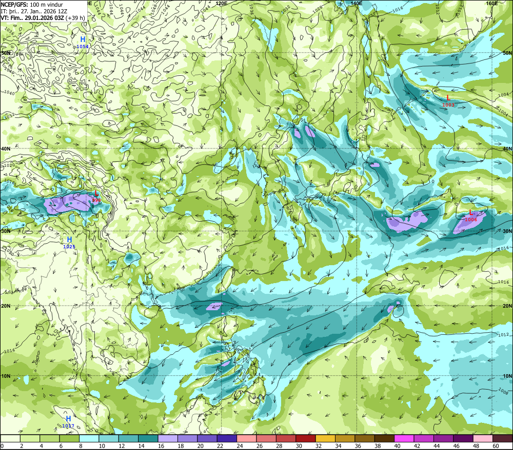The image size is (513, 450).
Task: Pick the pale cyan 8–10 legend swatch
Action: point(89,438)
